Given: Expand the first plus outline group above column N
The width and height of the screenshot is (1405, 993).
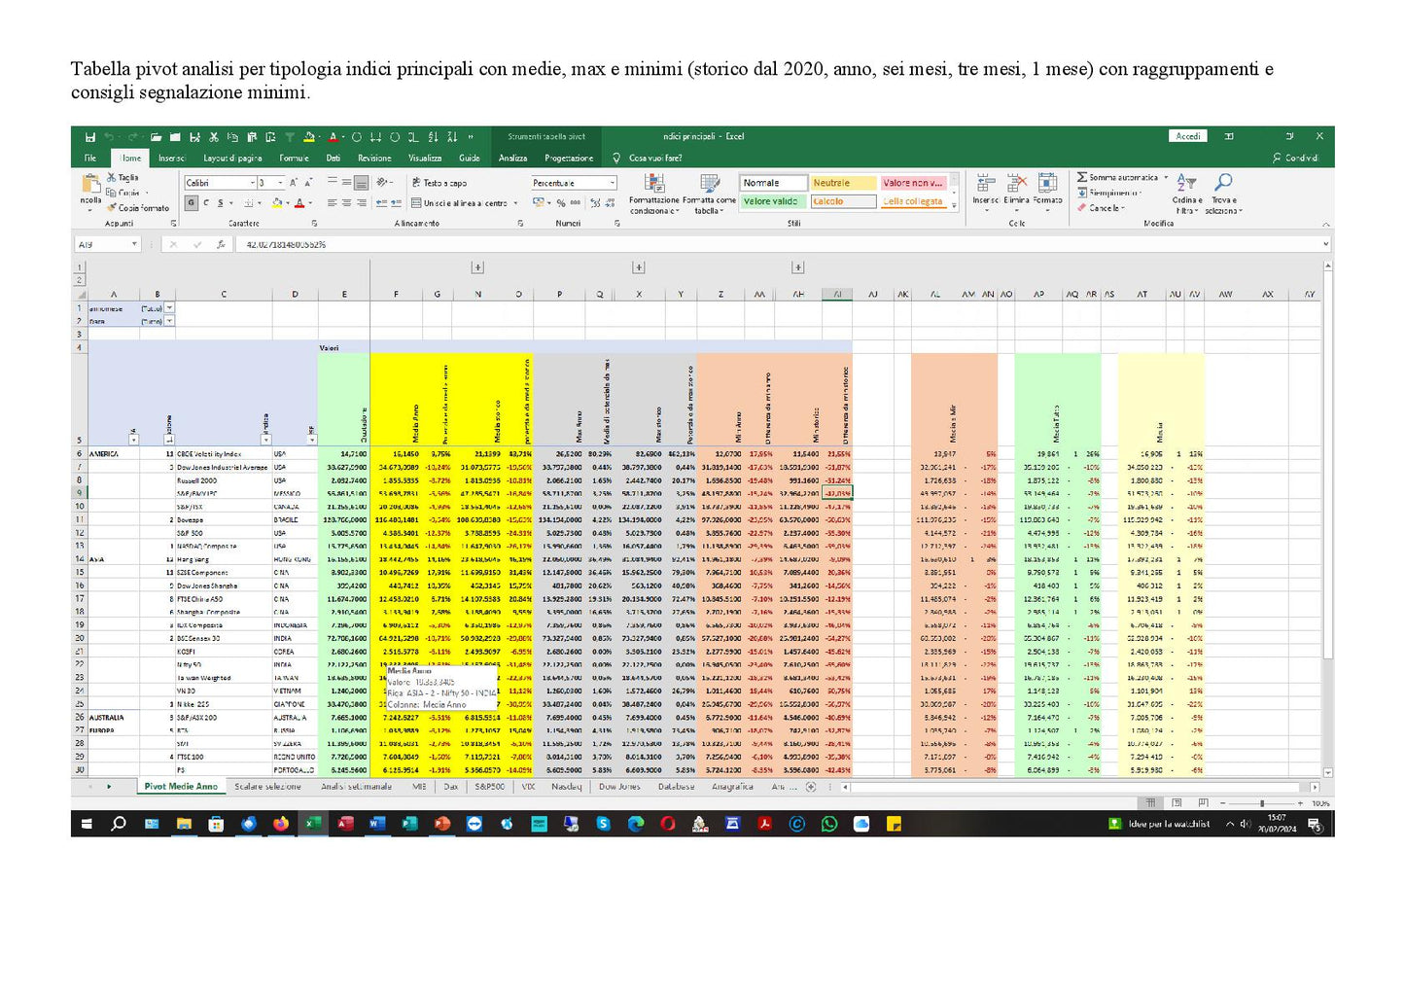Looking at the screenshot, I should tap(477, 266).
